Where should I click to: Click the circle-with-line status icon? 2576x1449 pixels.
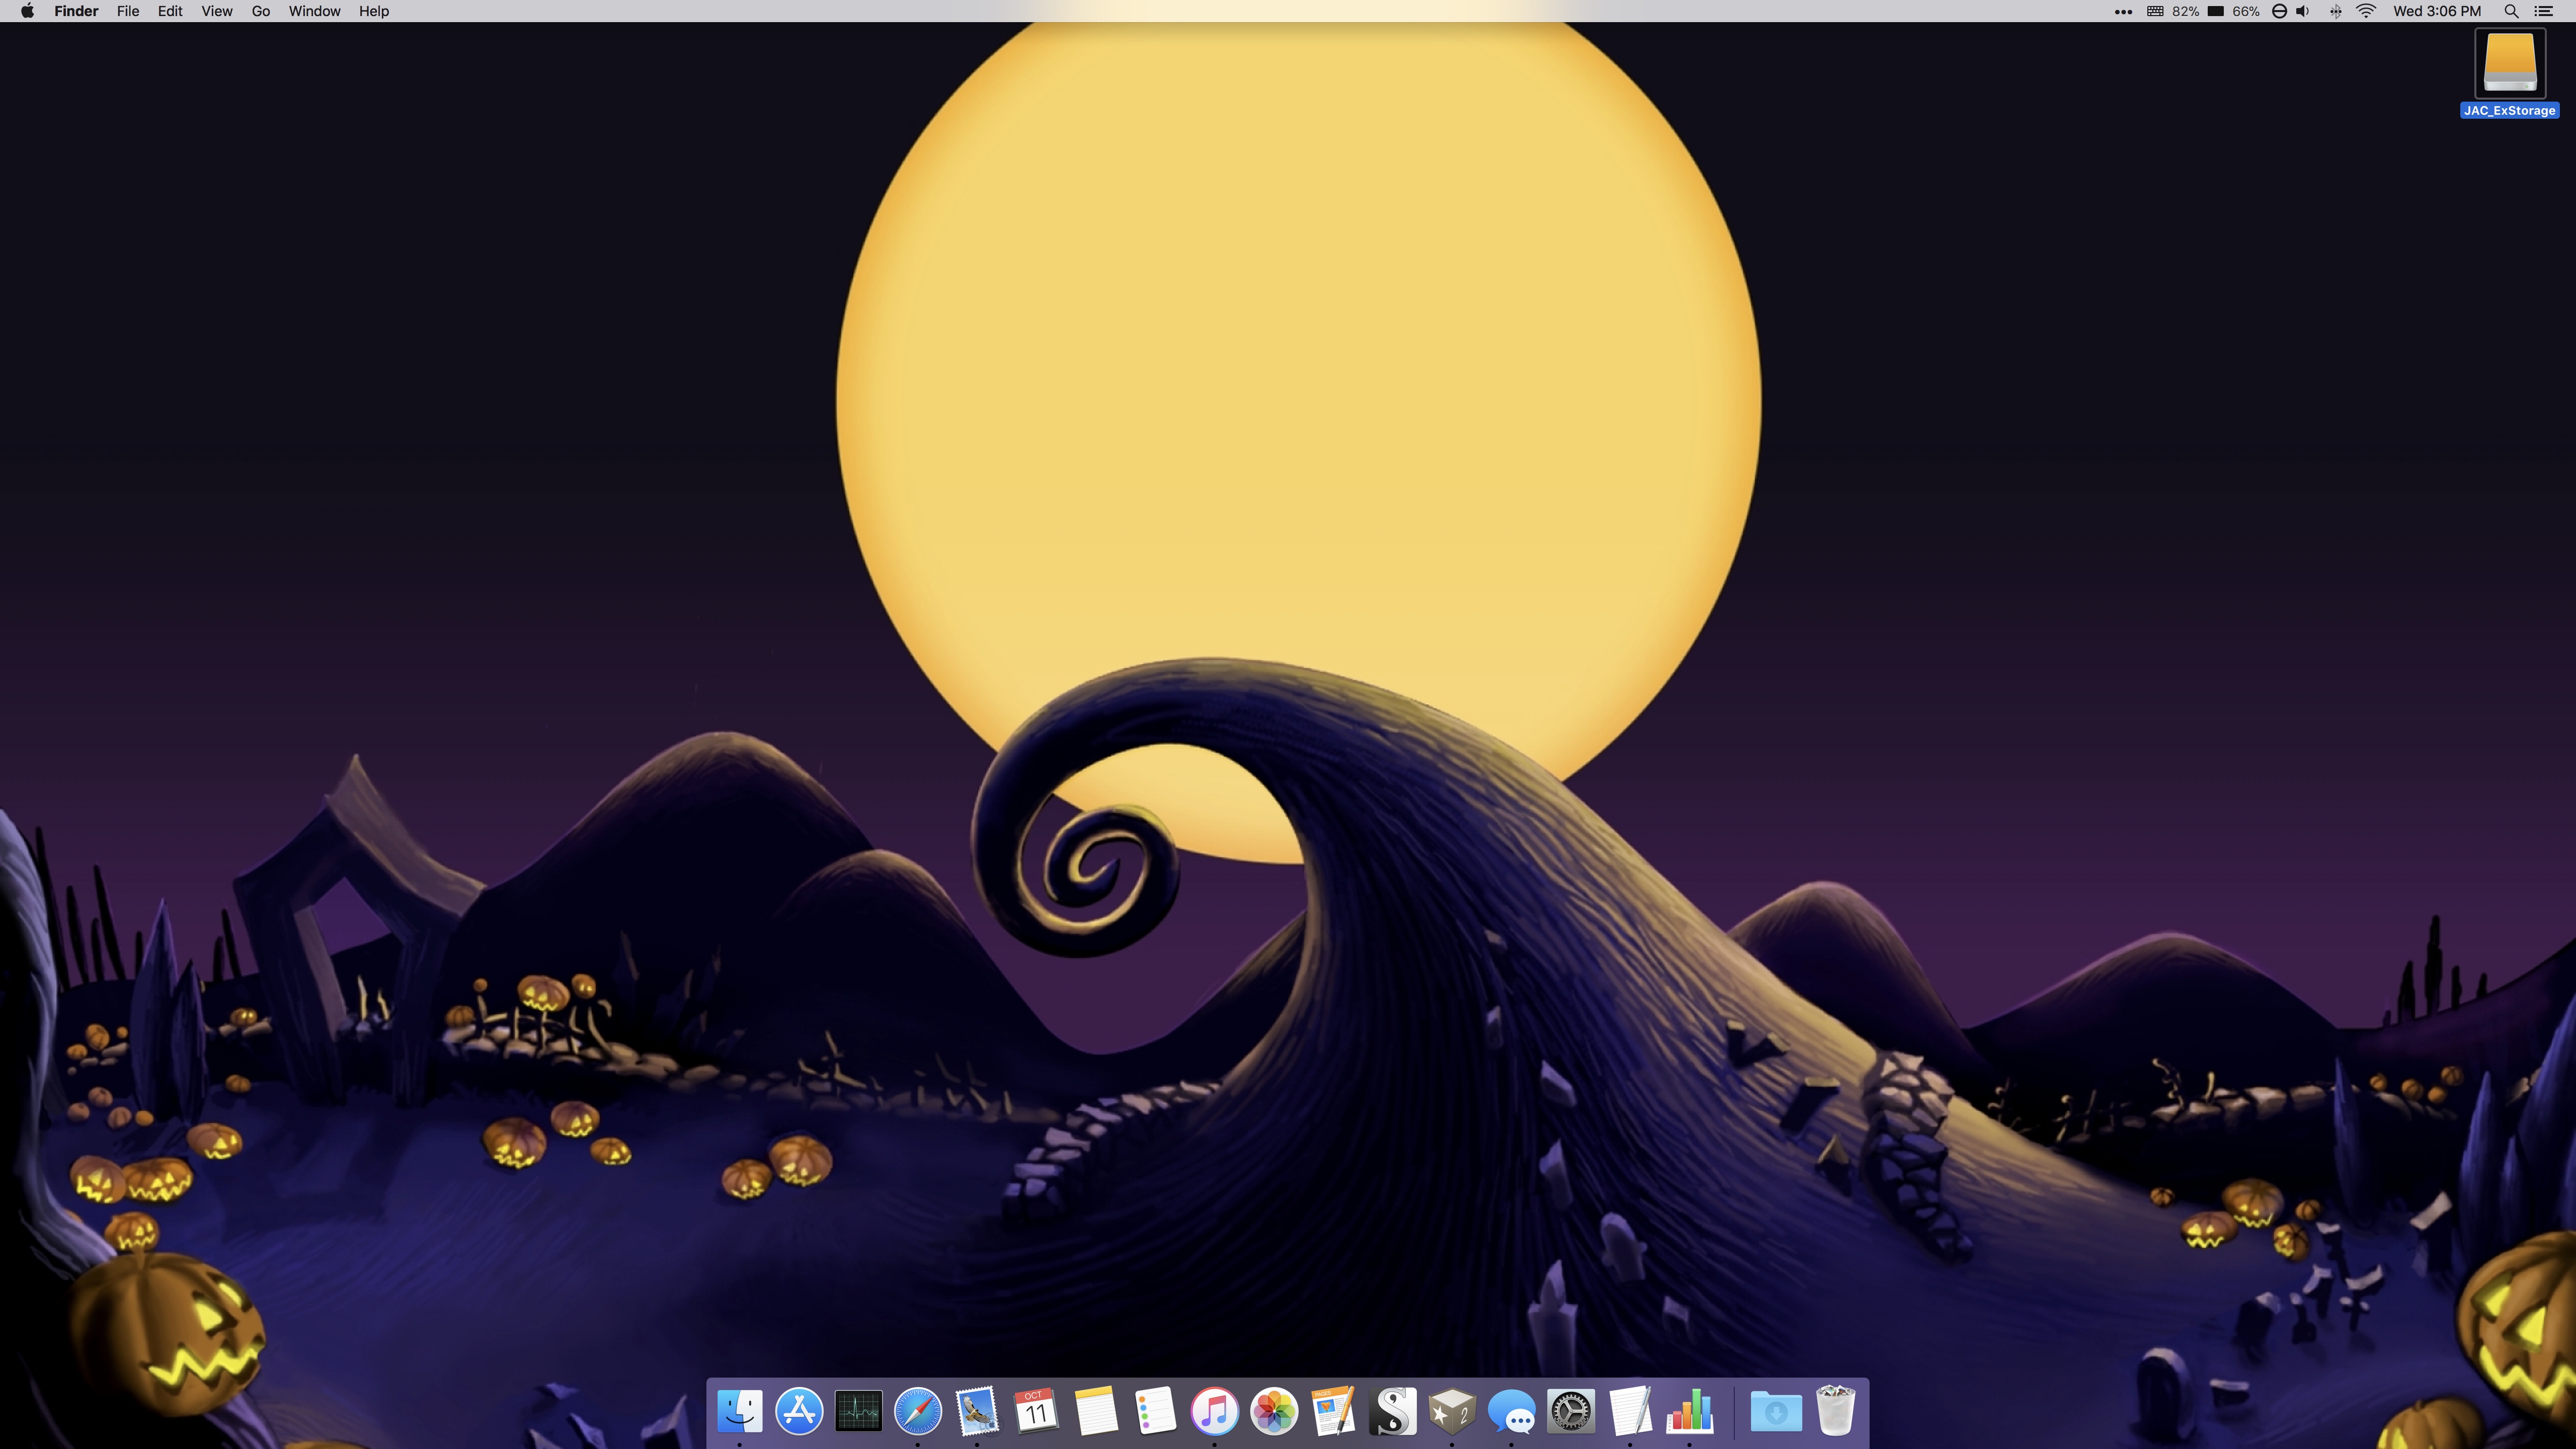point(2279,11)
